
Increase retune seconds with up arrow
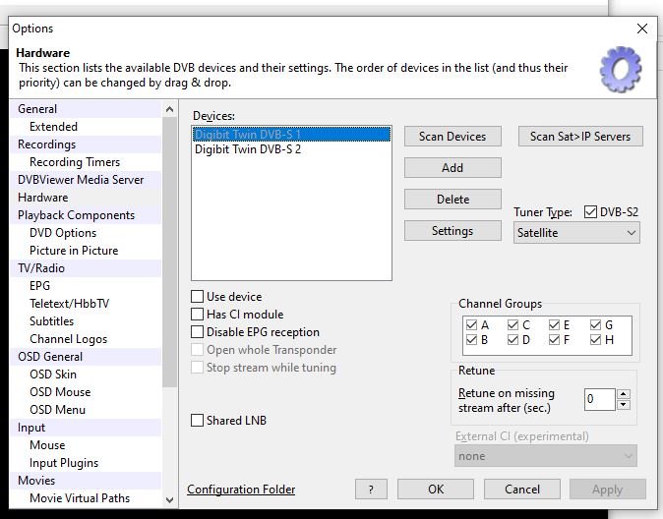point(623,394)
